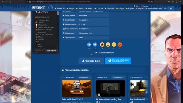Click GTA San Andr... tag on first card
Screen dimensions: 183x103
point(84,77)
